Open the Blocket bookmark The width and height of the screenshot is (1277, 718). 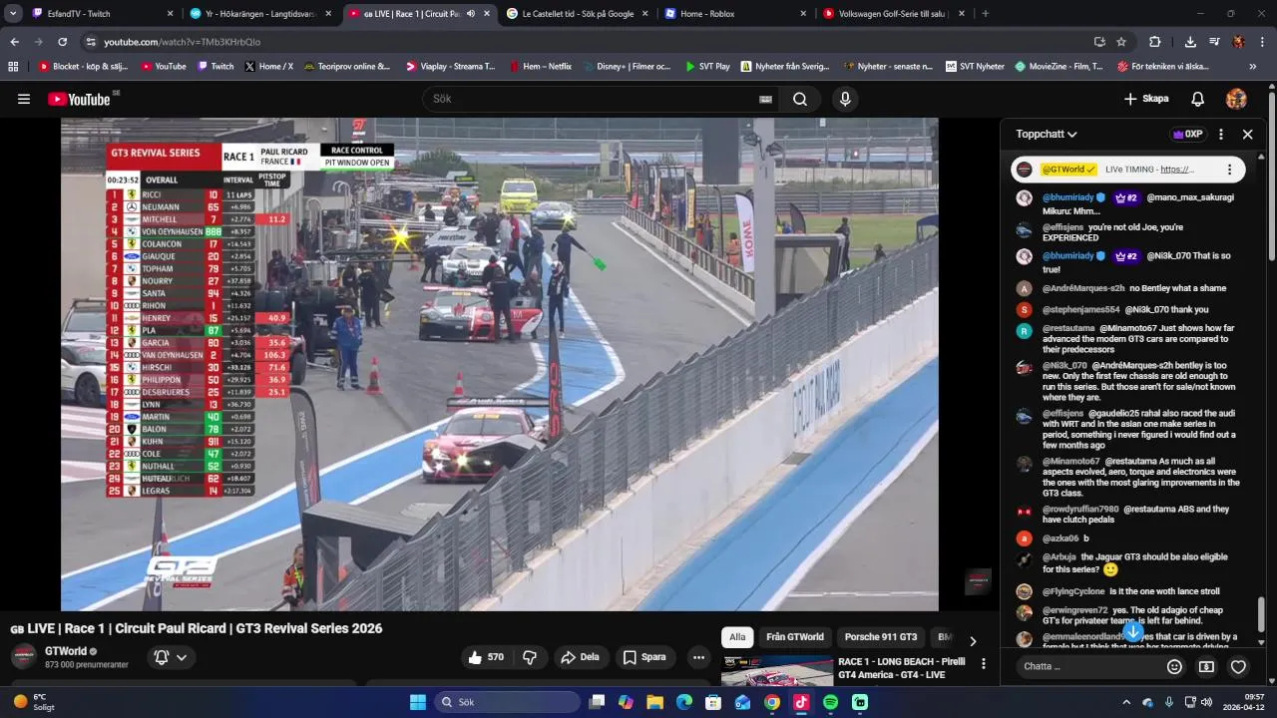click(83, 67)
